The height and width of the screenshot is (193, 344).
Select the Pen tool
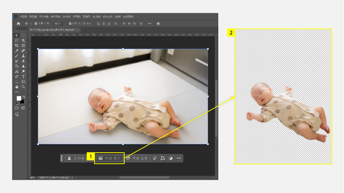pyautogui.click(x=17, y=77)
